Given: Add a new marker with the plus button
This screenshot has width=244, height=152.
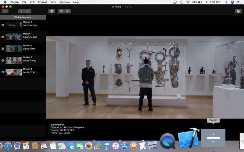Looking at the screenshot, I should (x=5, y=11).
